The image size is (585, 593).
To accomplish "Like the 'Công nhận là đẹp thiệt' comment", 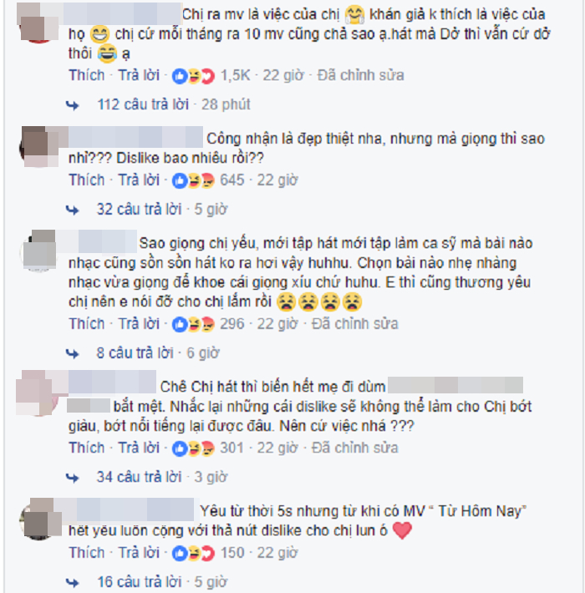I will 87,180.
